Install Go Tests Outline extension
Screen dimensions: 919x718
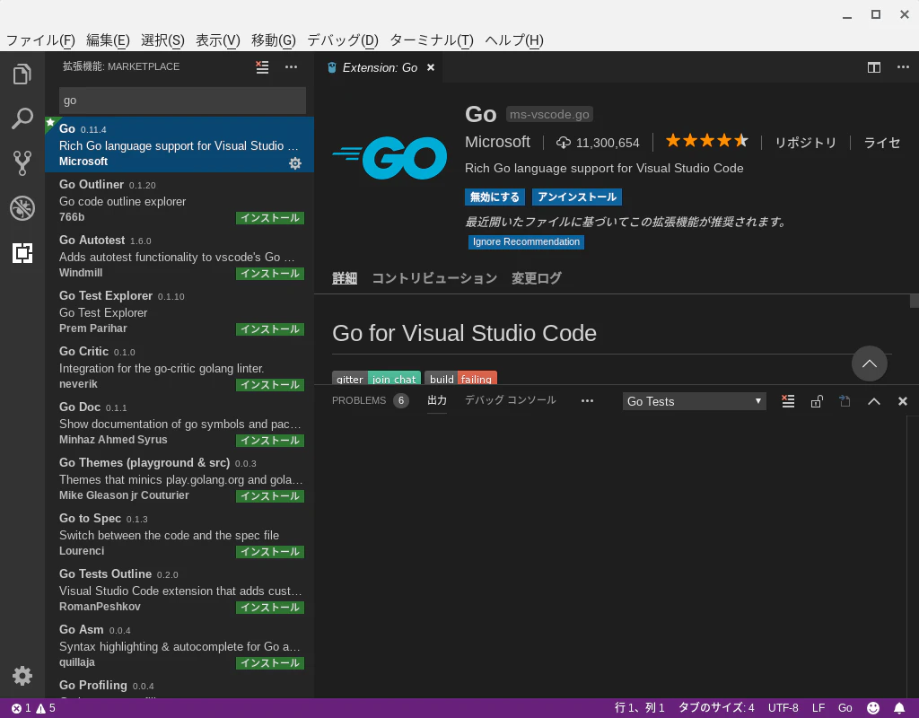[270, 608]
